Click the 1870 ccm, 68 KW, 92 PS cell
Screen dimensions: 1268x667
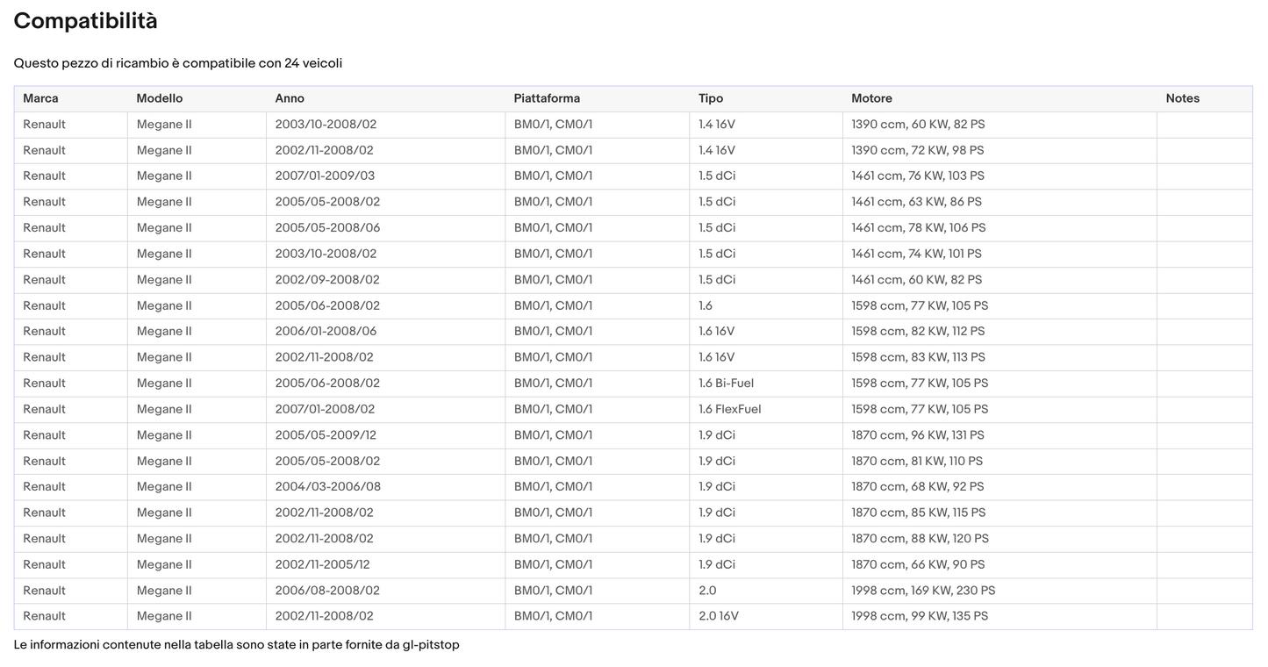pos(917,486)
